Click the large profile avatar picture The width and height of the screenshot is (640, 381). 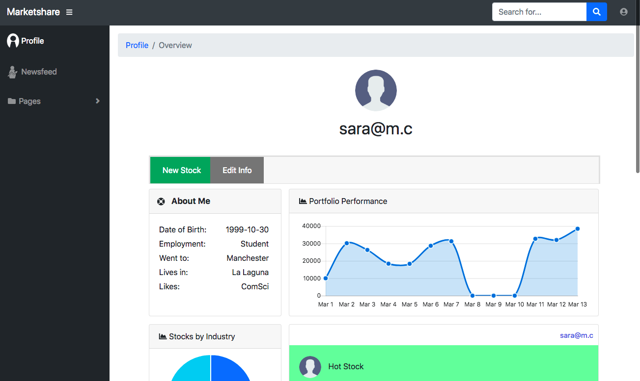(x=376, y=90)
